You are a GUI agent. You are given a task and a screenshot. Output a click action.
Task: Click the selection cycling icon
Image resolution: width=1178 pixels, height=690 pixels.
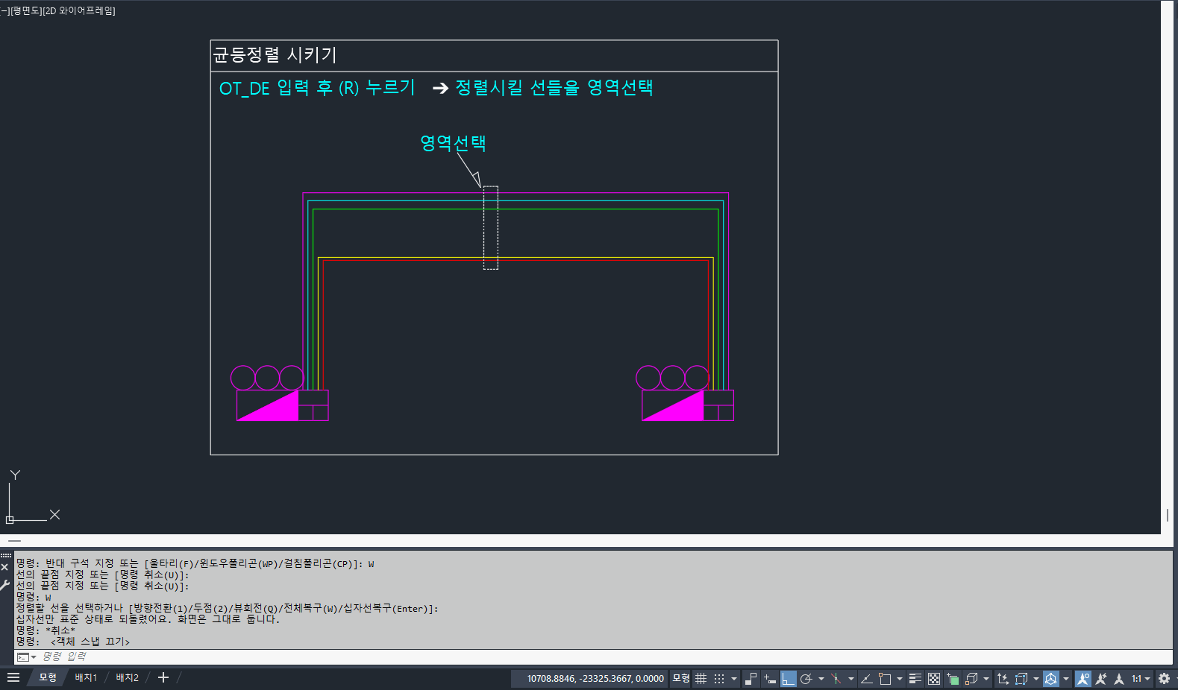point(953,679)
